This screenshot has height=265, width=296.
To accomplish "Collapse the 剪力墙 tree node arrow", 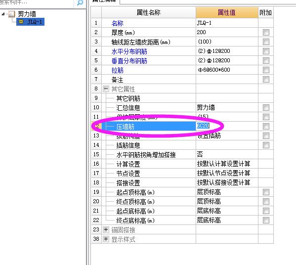I will (3, 14).
